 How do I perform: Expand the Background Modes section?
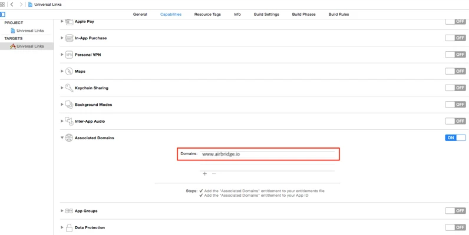(x=62, y=105)
